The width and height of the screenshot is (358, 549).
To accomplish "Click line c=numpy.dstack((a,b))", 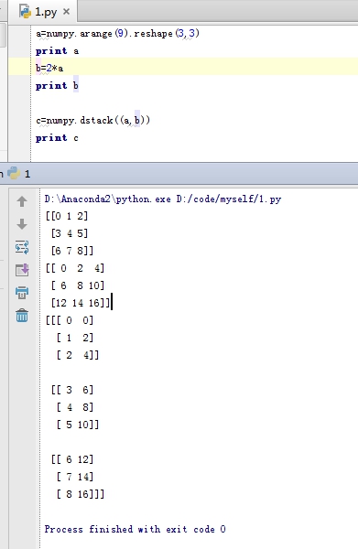I will [x=92, y=121].
